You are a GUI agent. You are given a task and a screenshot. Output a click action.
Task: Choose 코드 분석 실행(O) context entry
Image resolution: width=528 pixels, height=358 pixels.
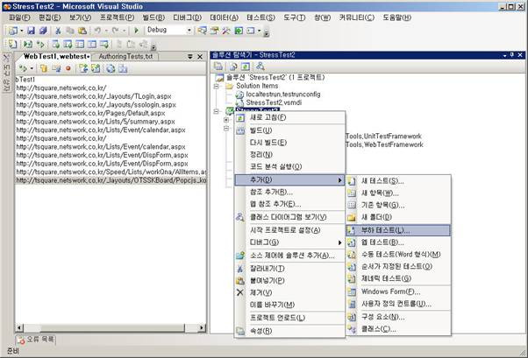point(290,166)
